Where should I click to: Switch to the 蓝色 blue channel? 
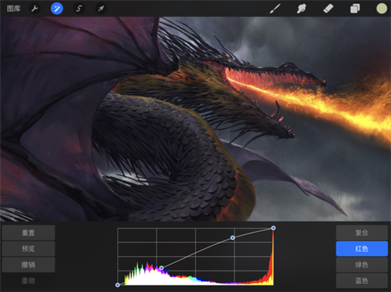[x=362, y=281]
